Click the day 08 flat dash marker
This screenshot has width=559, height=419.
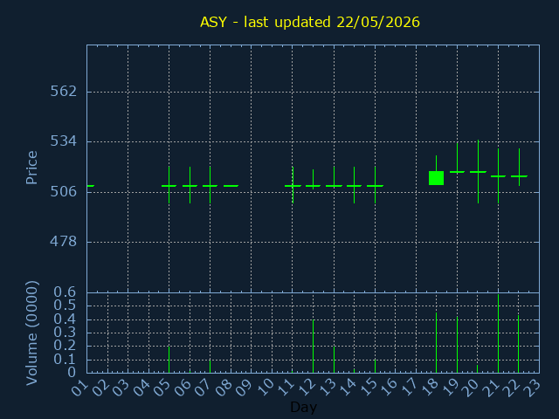pyautogui.click(x=231, y=186)
